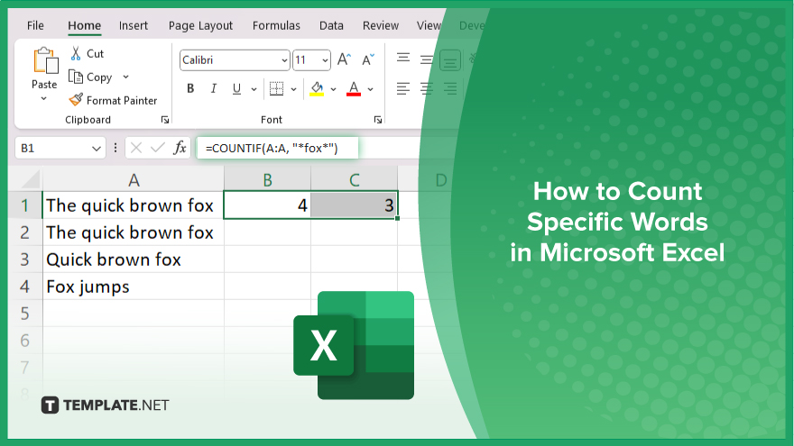Click the COUNTIF formula bar field
The width and height of the screenshot is (794, 446).
(x=278, y=148)
